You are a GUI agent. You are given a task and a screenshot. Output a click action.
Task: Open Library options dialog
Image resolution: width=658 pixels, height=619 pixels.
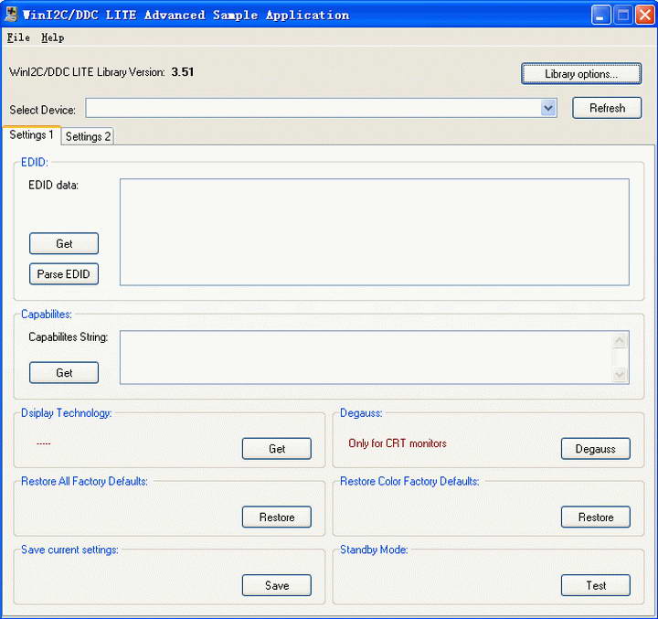pos(581,74)
